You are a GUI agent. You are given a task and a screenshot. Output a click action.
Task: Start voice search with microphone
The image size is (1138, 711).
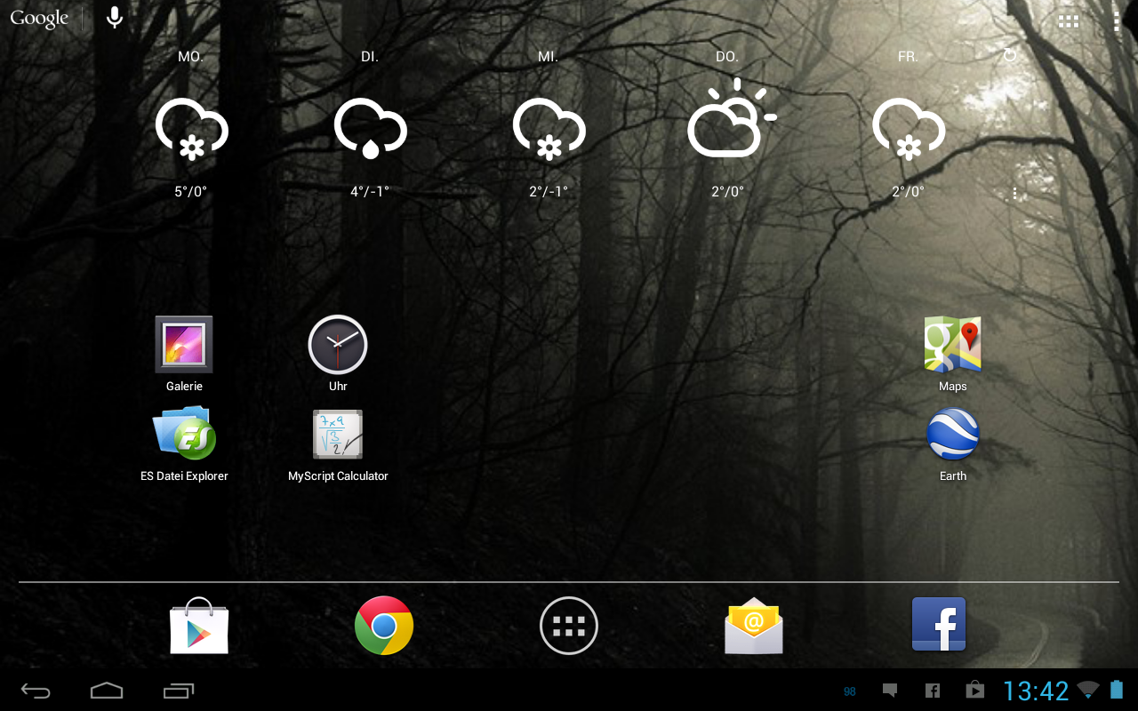(114, 18)
